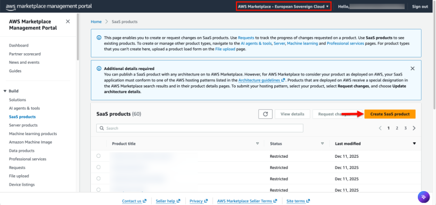Follow the File upload link in banner

(225, 49)
